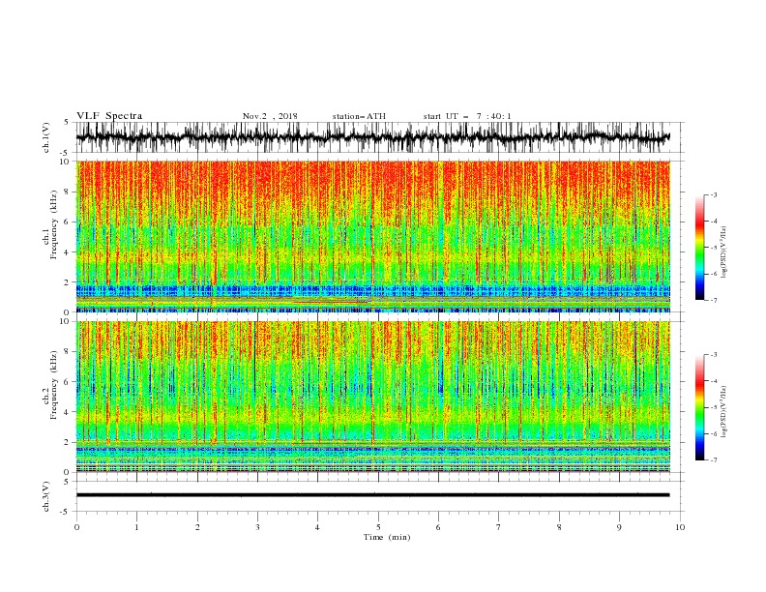Click the "-7" label on ch.1 color bar
Image resolution: width=766 pixels, height=592 pixels.
(x=713, y=300)
